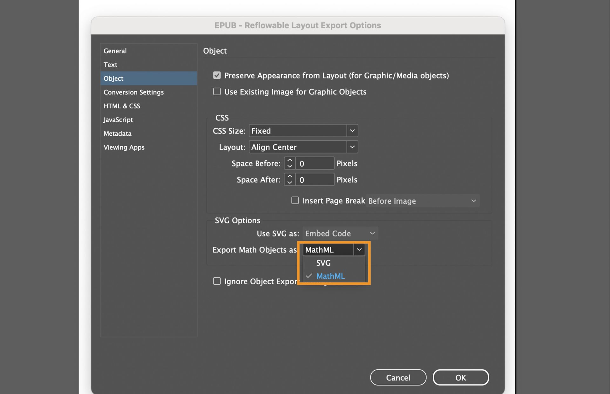Image resolution: width=610 pixels, height=394 pixels.
Task: Enable Use Existing Image for Graphic Objects
Action: (217, 92)
